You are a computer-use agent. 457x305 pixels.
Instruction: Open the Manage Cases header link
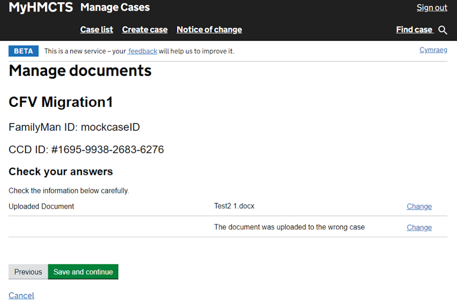(115, 8)
